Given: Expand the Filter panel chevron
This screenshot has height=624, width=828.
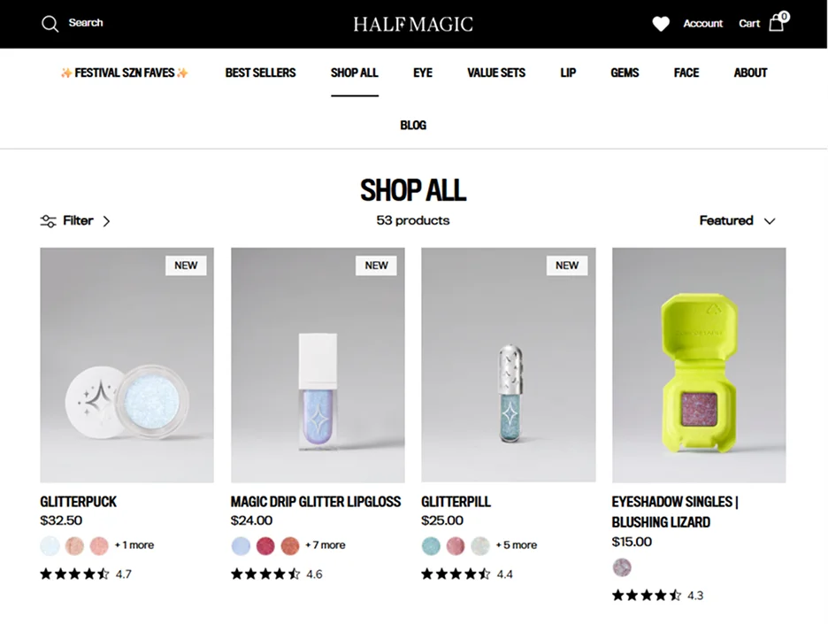Looking at the screenshot, I should [106, 221].
